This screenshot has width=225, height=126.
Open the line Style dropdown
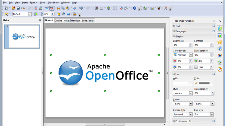click(x=191, y=93)
